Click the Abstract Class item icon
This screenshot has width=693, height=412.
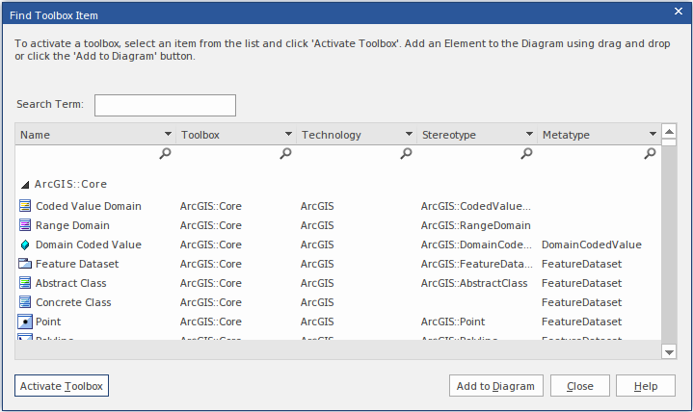point(25,283)
